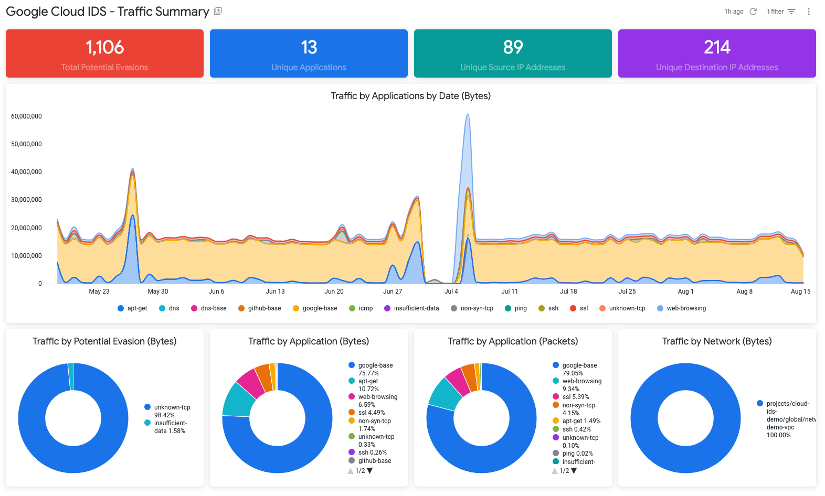Screen dimensions: 825x496
Task: Click the demo-vpc 100.00% network legend entry
Action: (x=786, y=419)
